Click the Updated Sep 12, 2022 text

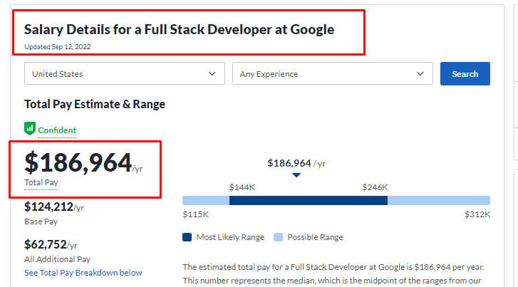[58, 46]
